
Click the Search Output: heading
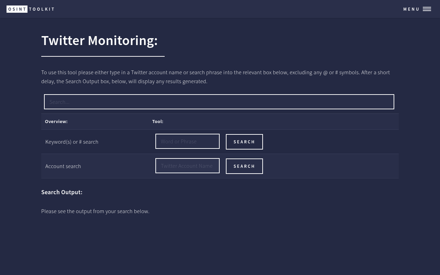click(62, 192)
